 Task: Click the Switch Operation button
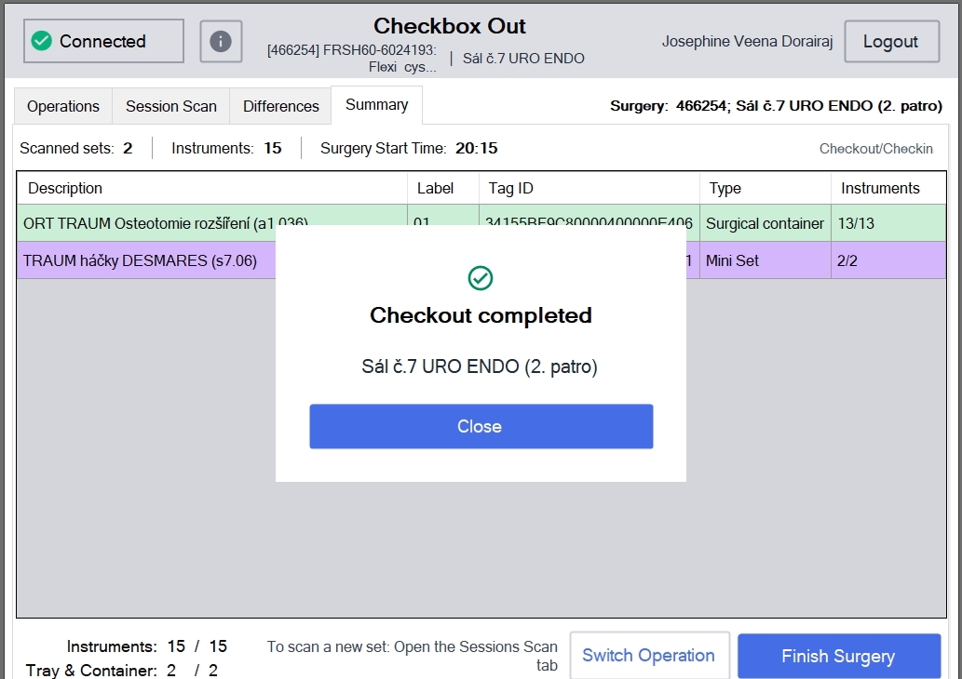pyautogui.click(x=649, y=656)
